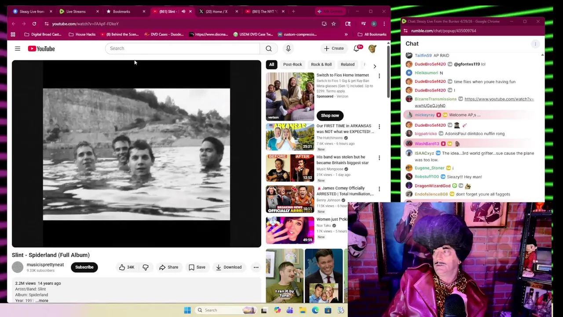
Task: Filter suggestions by Rock & Roll
Action: point(321,65)
